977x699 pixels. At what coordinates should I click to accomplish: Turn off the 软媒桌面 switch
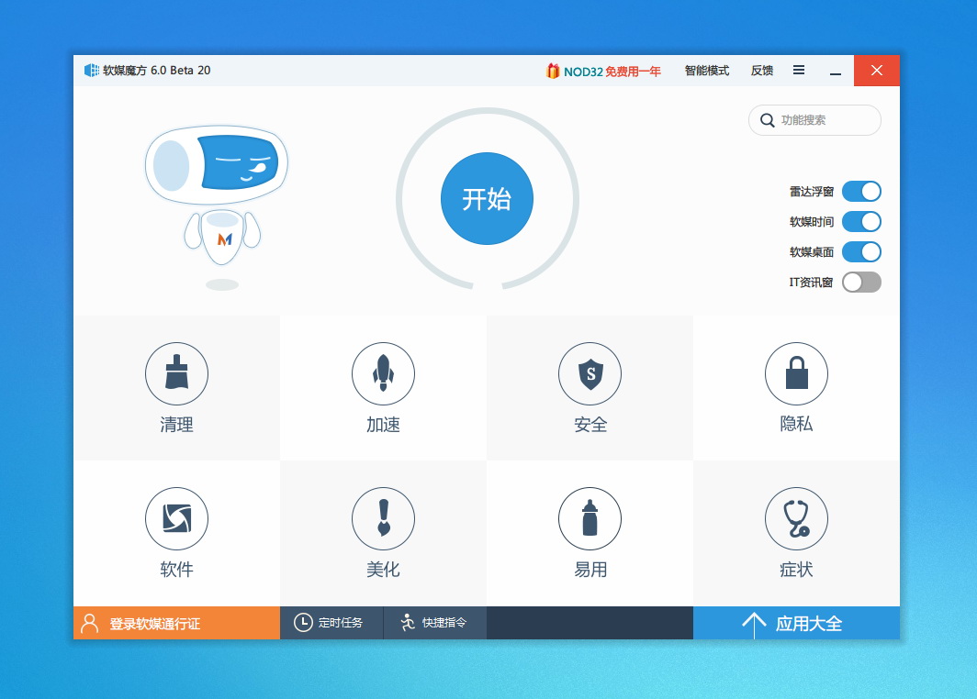pos(861,251)
